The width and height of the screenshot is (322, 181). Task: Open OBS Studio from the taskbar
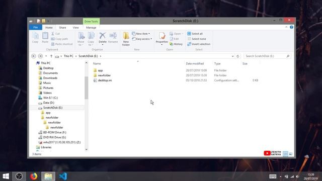click(19, 176)
